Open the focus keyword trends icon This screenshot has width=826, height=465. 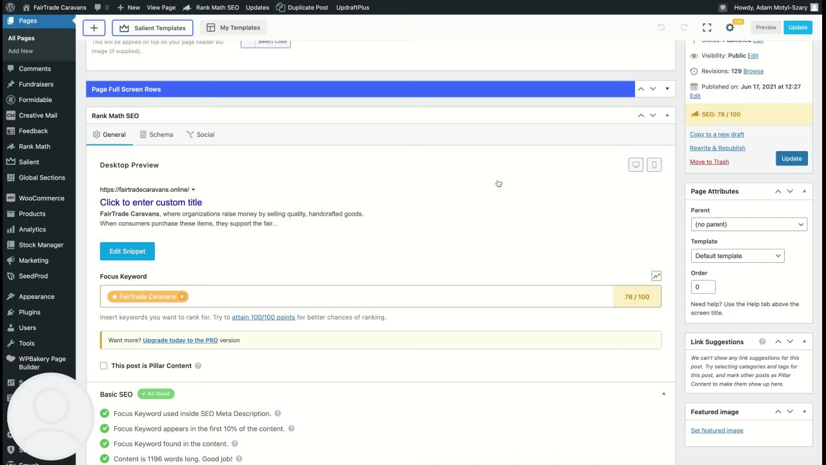tap(656, 276)
